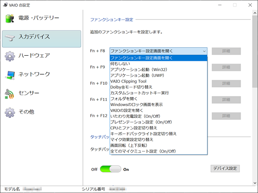Choose 画面回転 (上下反転) option
The height and width of the screenshot is (193, 258).
(x=159, y=145)
